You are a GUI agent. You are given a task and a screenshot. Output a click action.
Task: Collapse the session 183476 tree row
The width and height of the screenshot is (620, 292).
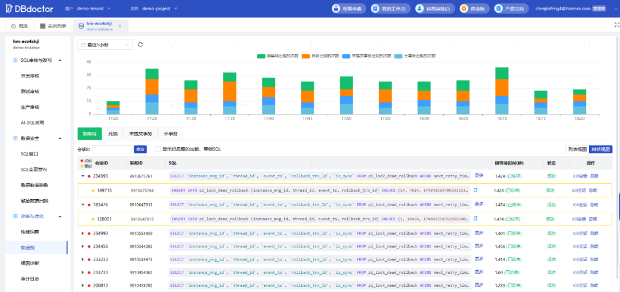[x=83, y=205]
